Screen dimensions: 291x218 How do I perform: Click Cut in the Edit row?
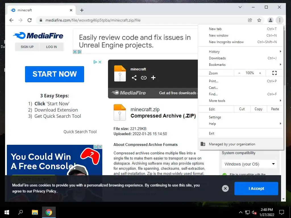[x=242, y=109]
